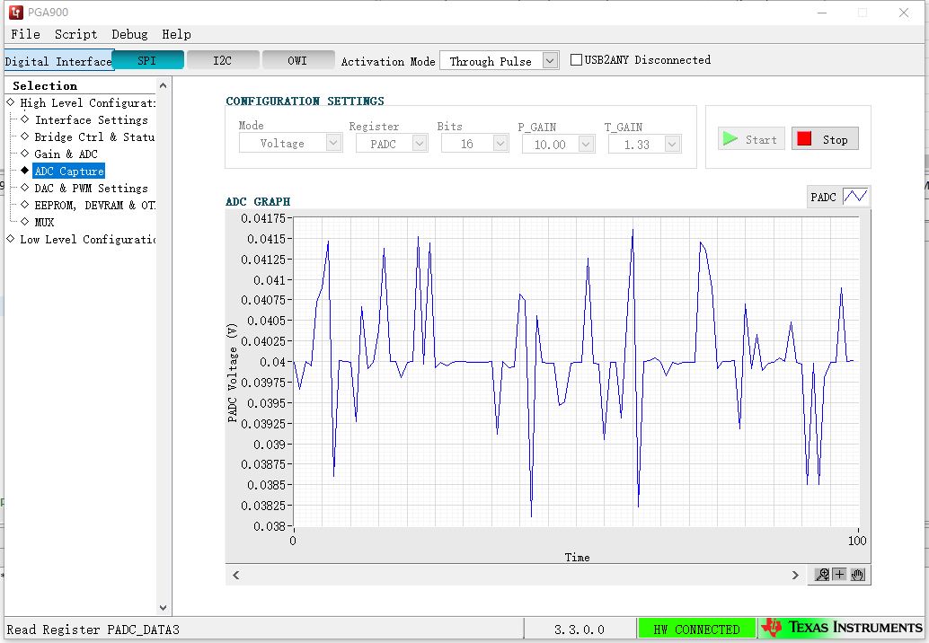Open the Debug menu
The width and height of the screenshot is (929, 643).
(x=129, y=34)
